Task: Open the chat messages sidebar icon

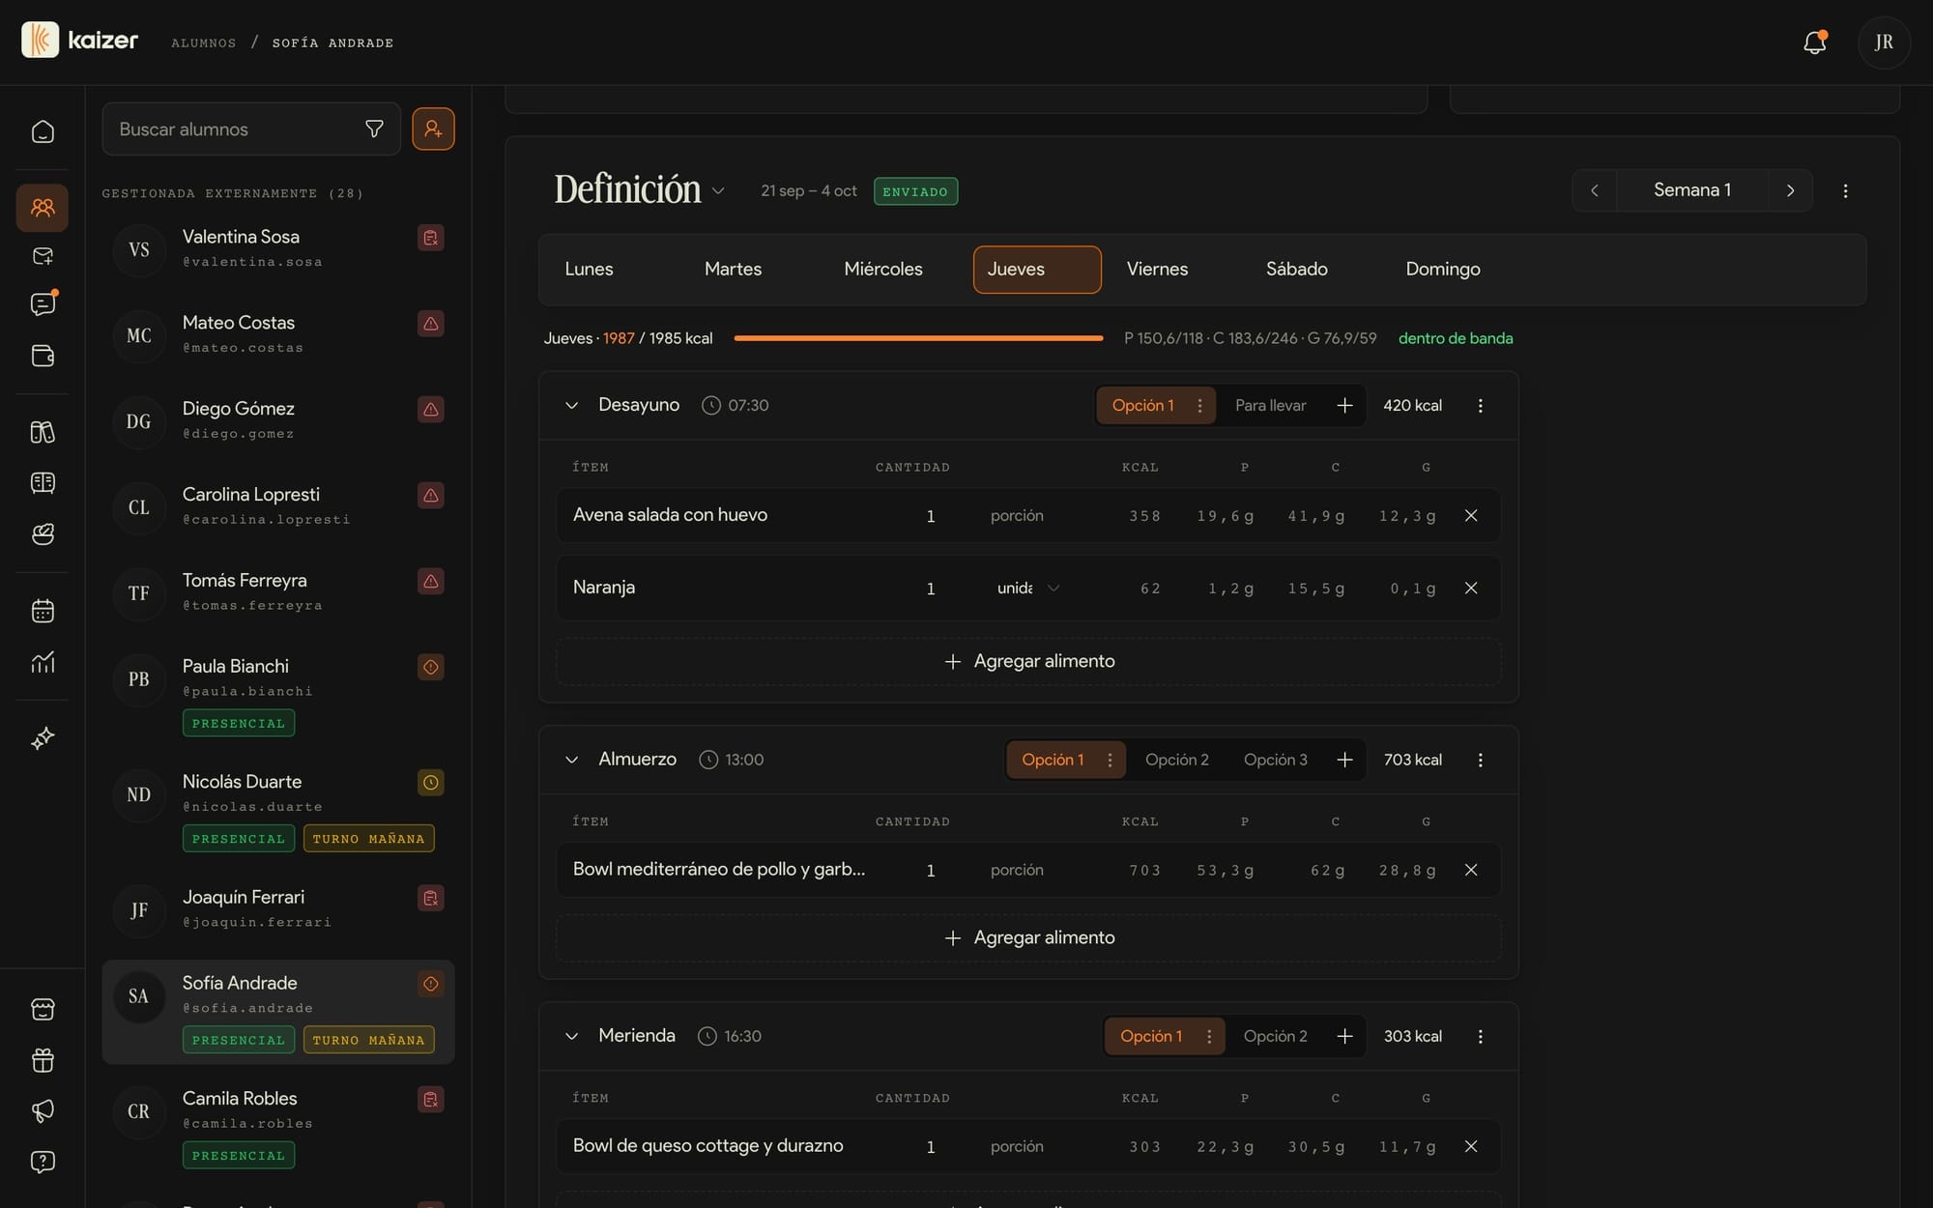Action: pos(43,303)
